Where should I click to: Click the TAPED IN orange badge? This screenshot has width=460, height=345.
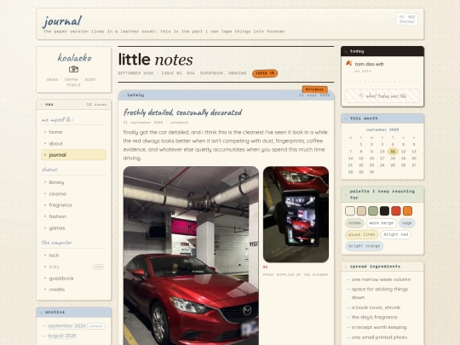265,73
